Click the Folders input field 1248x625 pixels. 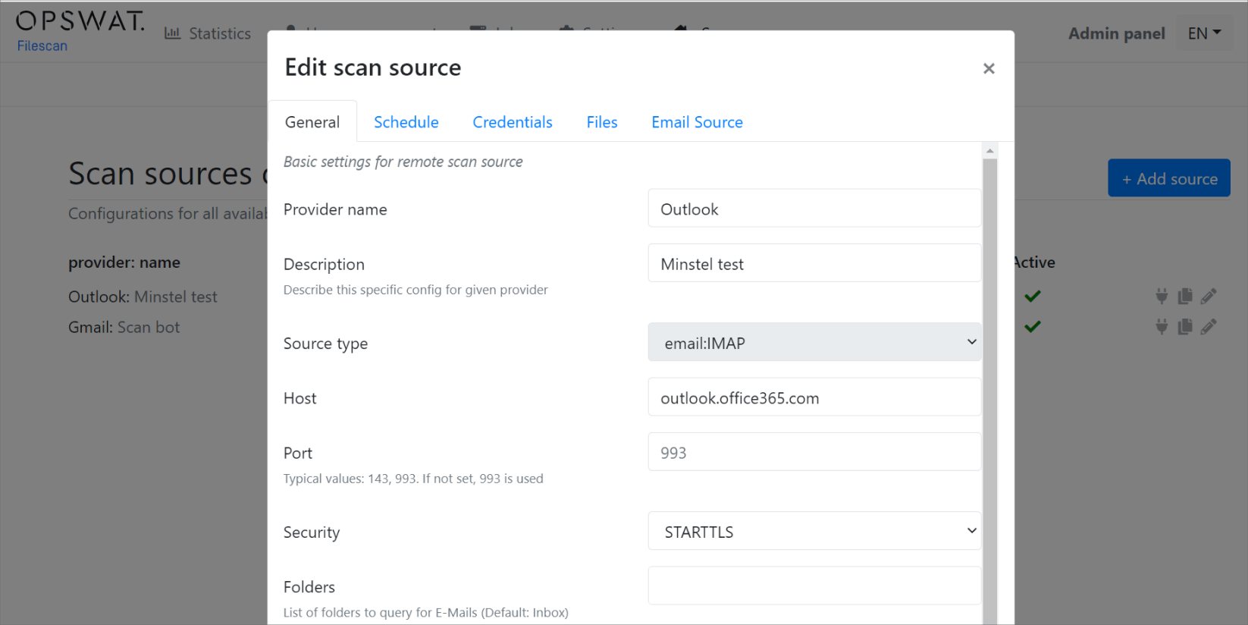[x=814, y=586]
